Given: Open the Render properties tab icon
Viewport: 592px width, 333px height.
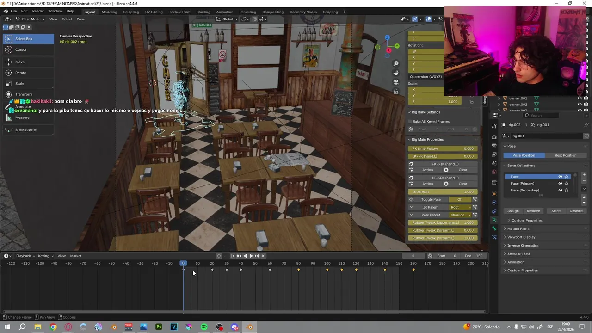Looking at the screenshot, I should [x=494, y=137].
